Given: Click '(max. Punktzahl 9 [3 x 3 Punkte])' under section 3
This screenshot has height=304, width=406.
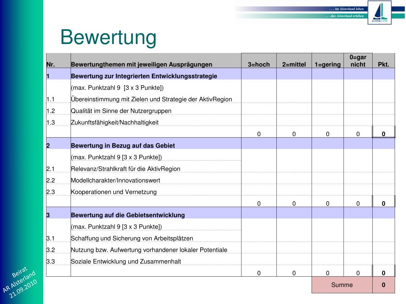Looking at the screenshot, I should coord(116,227).
